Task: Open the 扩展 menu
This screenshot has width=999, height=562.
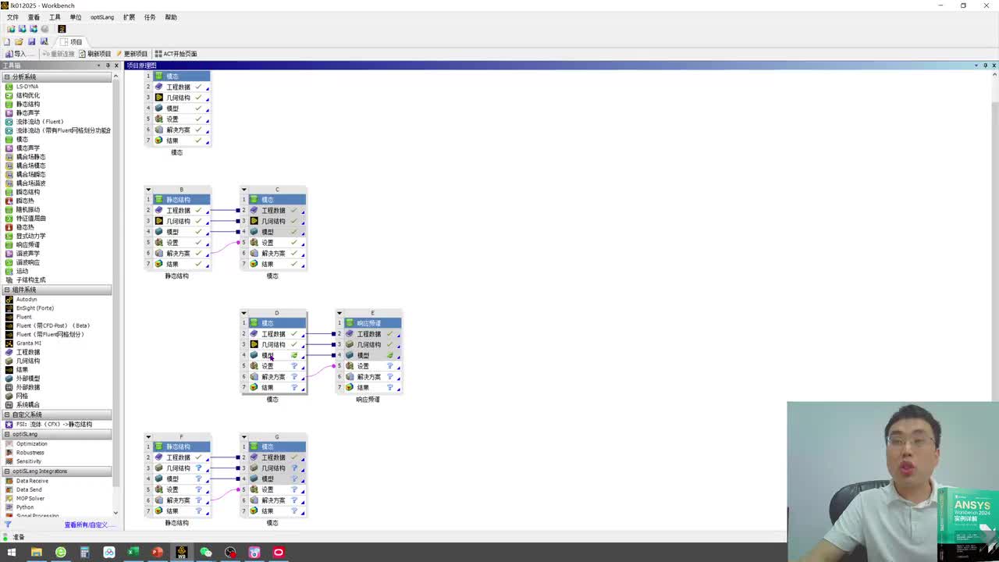Action: (129, 17)
